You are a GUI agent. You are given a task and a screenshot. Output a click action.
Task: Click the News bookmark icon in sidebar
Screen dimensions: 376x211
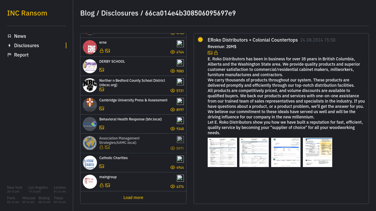9,36
